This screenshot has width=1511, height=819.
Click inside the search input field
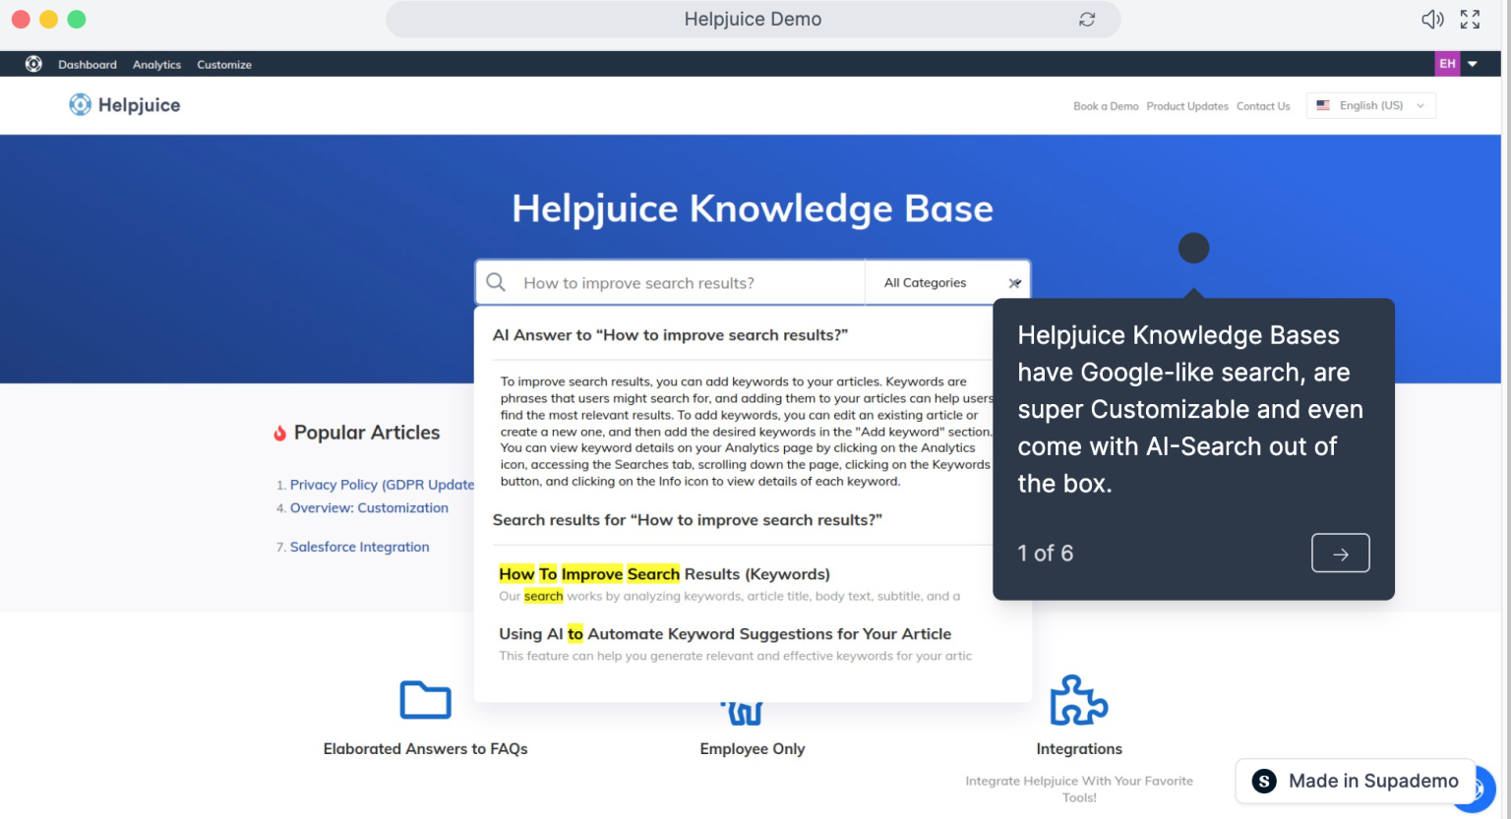669,282
